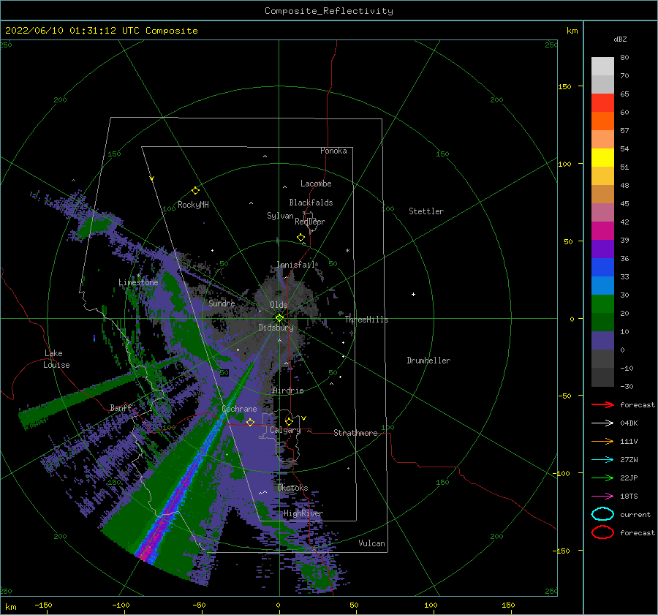Click the ThreeHills label
Viewport: 658px width, 615px height.
(x=366, y=320)
